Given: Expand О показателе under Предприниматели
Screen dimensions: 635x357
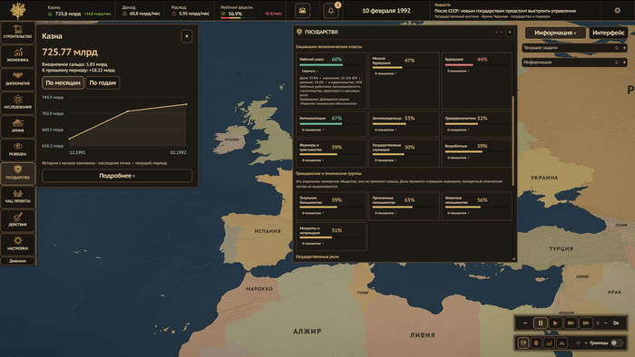Looking at the screenshot, I should [458, 130].
